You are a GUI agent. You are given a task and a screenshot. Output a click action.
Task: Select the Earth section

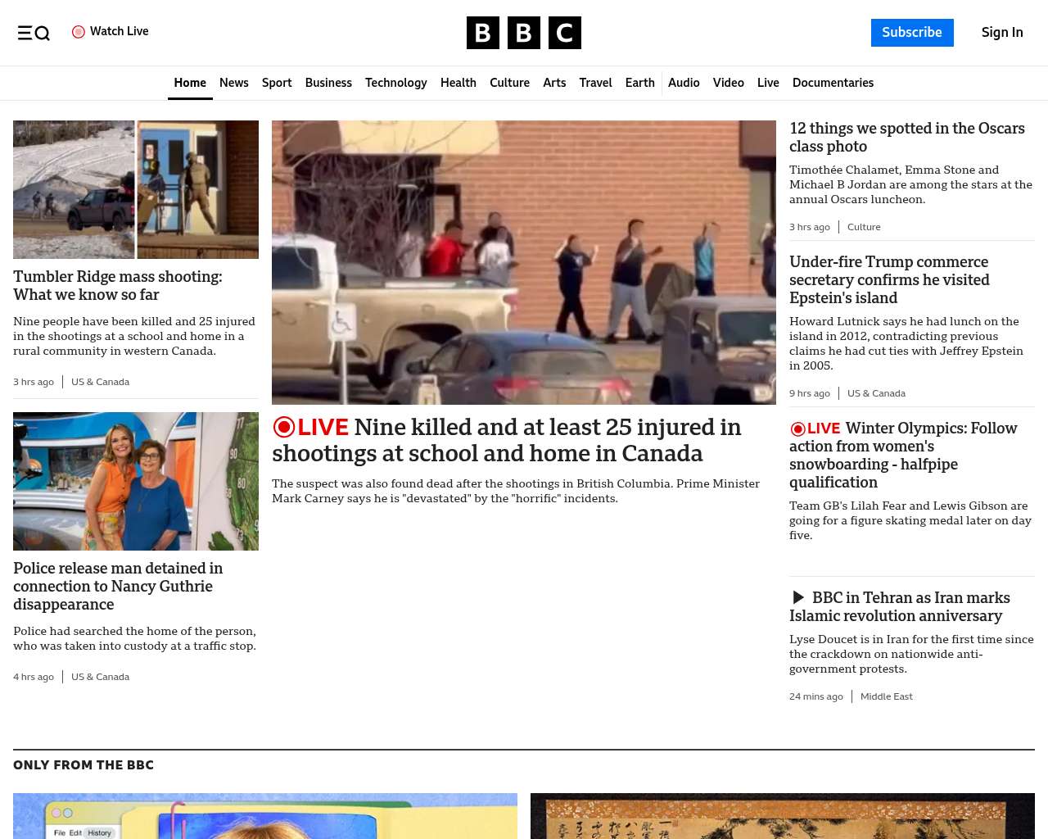click(x=640, y=83)
